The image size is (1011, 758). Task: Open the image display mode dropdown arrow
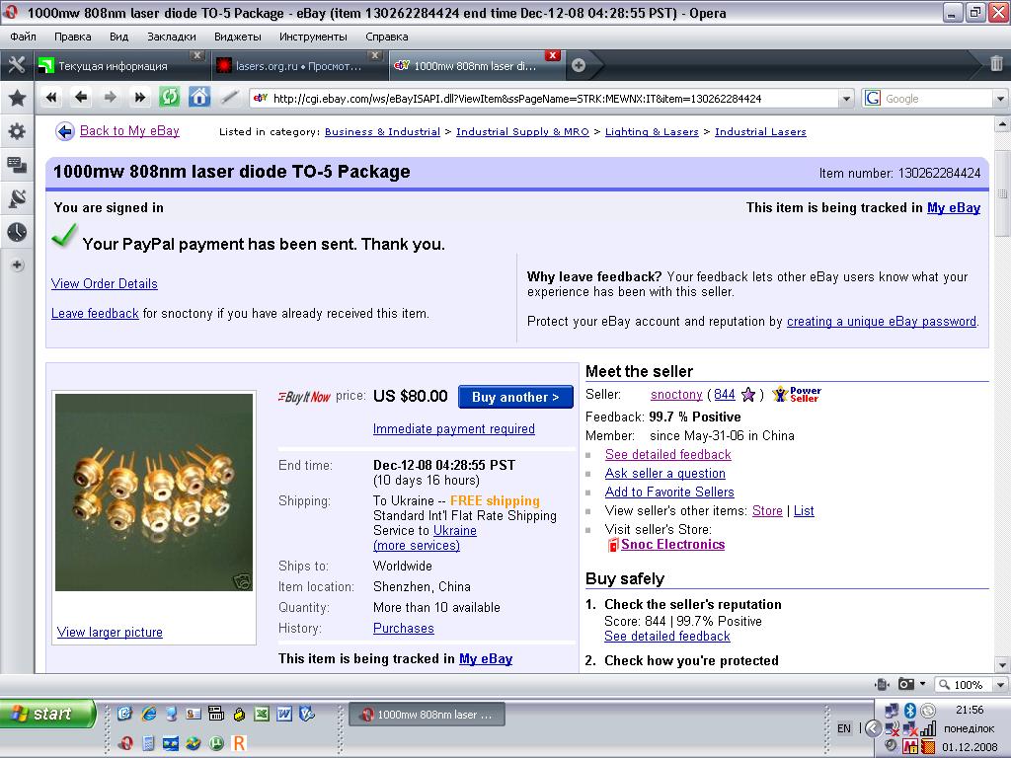click(923, 684)
